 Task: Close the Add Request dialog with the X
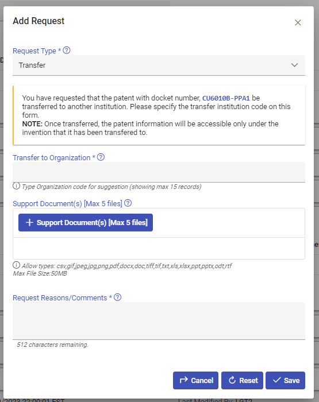[298, 22]
